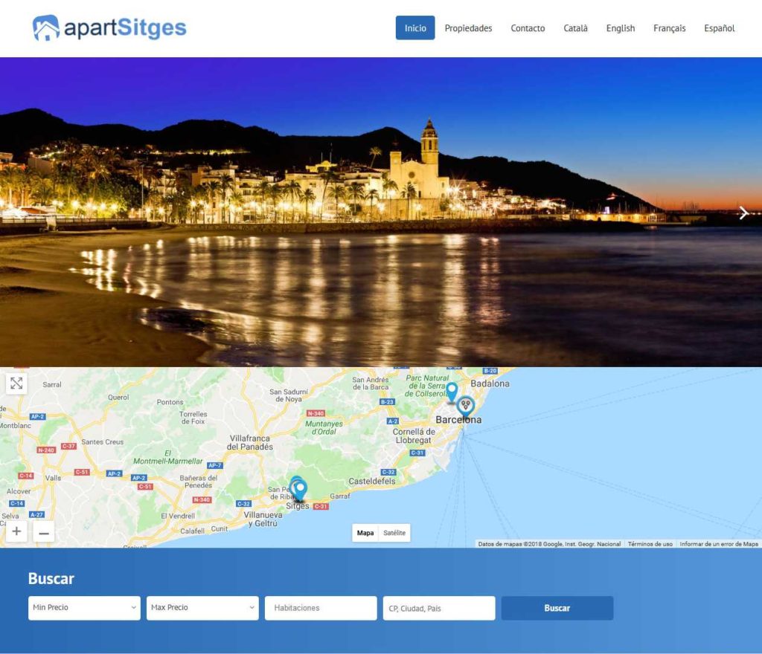Image resolution: width=762 pixels, height=654 pixels.
Task: Toggle fullscreen map view icon
Action: pyautogui.click(x=16, y=383)
